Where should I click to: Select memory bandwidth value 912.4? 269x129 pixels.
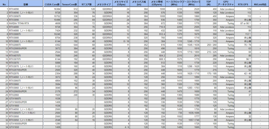point(157,34)
